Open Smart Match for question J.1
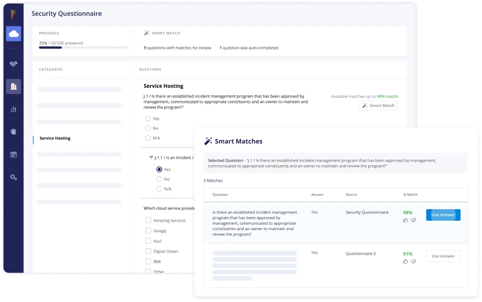 (x=379, y=105)
